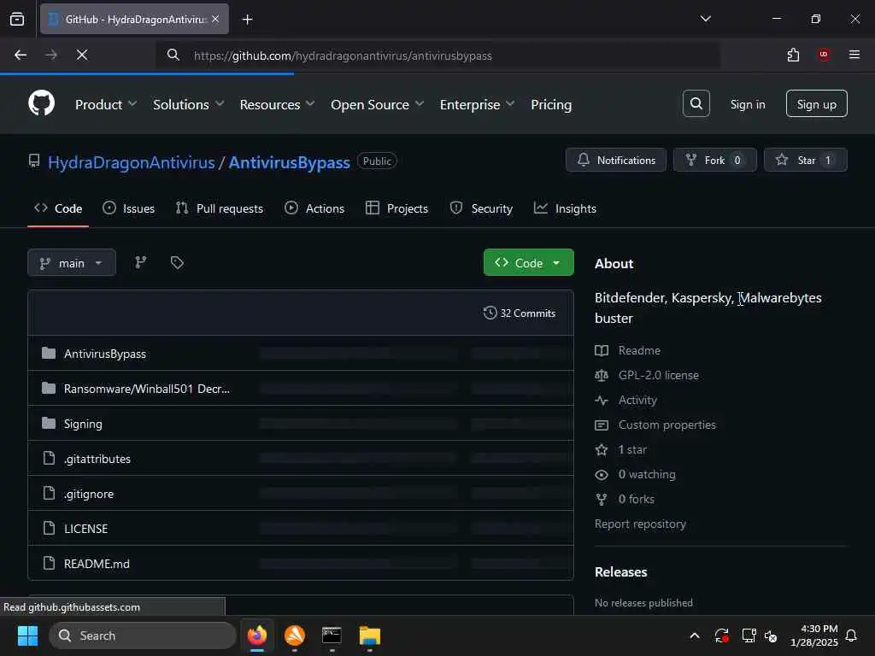The width and height of the screenshot is (875, 656).
Task: Open the list all tabs chevron
Action: click(x=705, y=19)
